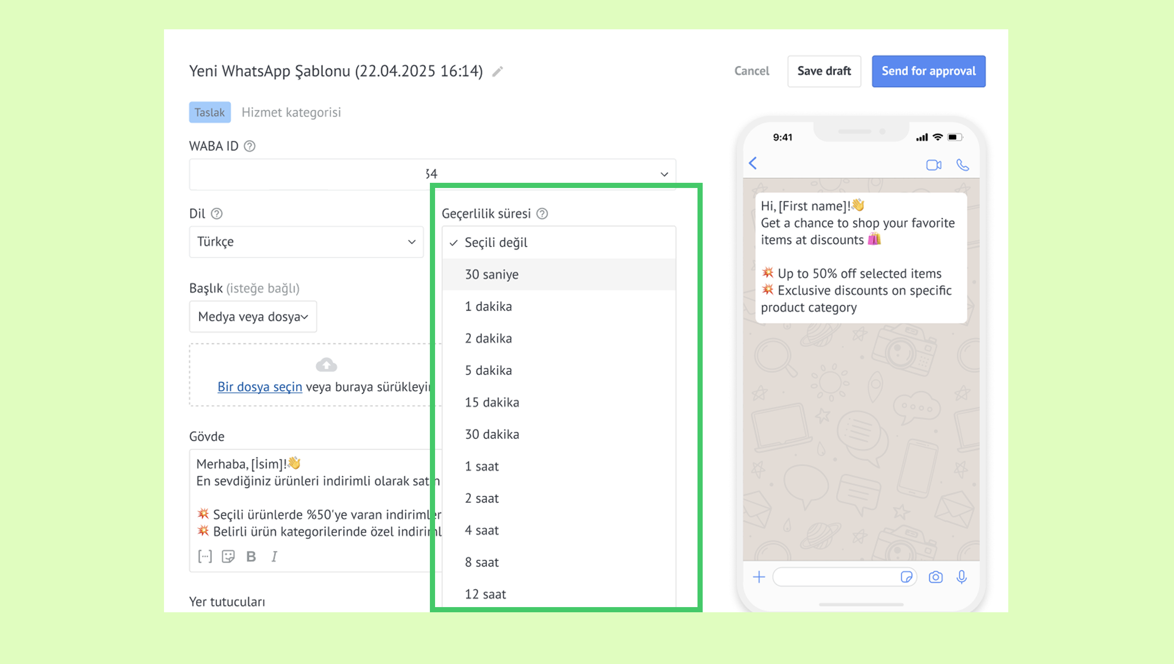Open the emoji sticker picker icon

tap(228, 556)
